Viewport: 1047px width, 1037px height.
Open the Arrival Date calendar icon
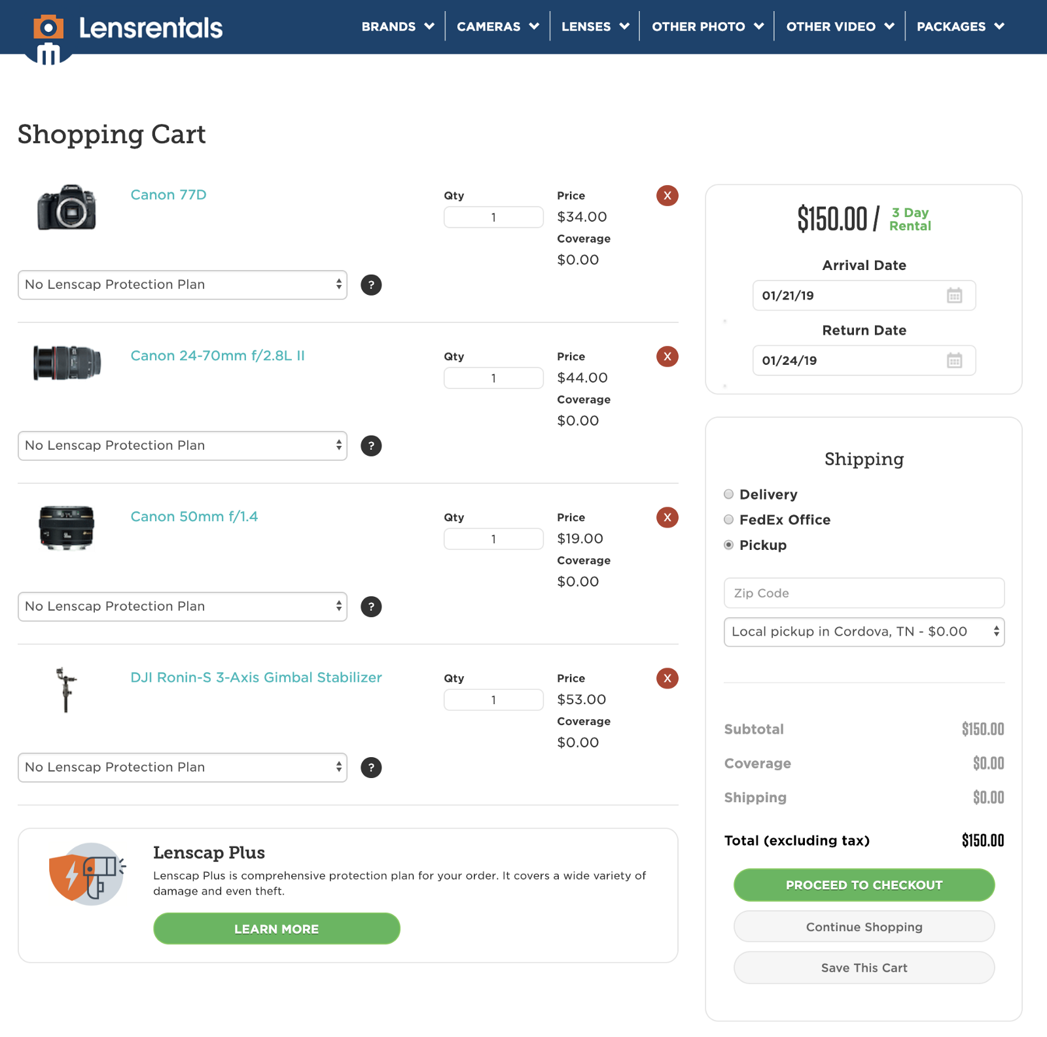pyautogui.click(x=955, y=296)
